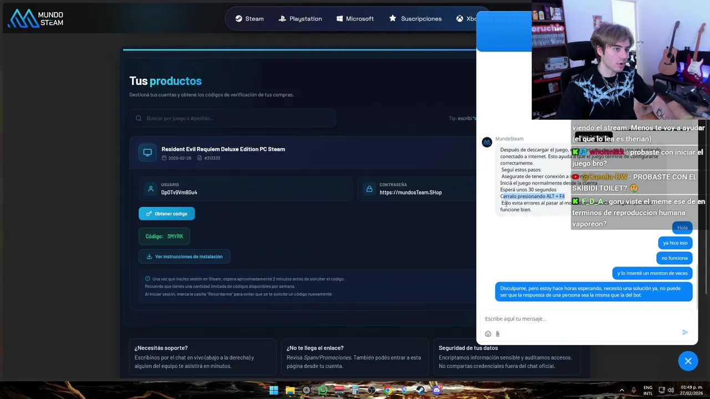Click the padlock icon beside Contraseña
Screen dimensions: 710x399
point(369,188)
